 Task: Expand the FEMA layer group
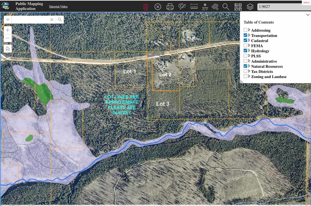point(249,45)
